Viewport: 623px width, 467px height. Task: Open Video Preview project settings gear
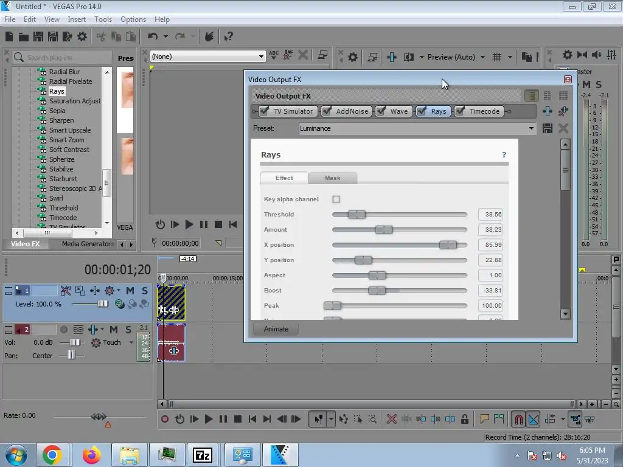352,57
